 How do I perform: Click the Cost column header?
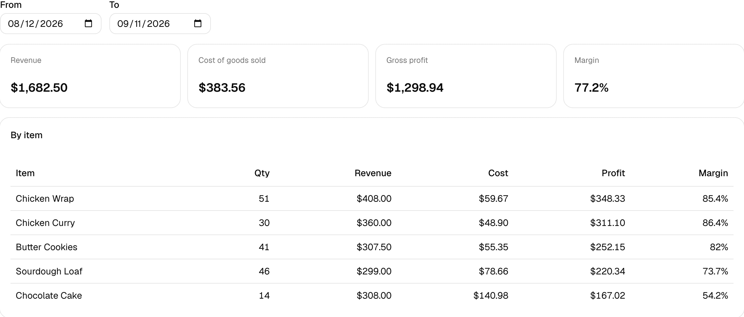(498, 173)
